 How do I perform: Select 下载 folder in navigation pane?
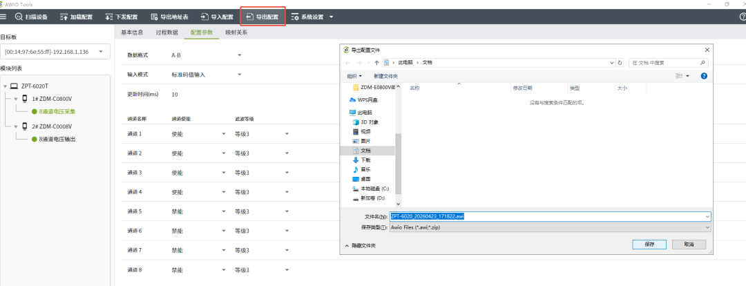point(361,160)
